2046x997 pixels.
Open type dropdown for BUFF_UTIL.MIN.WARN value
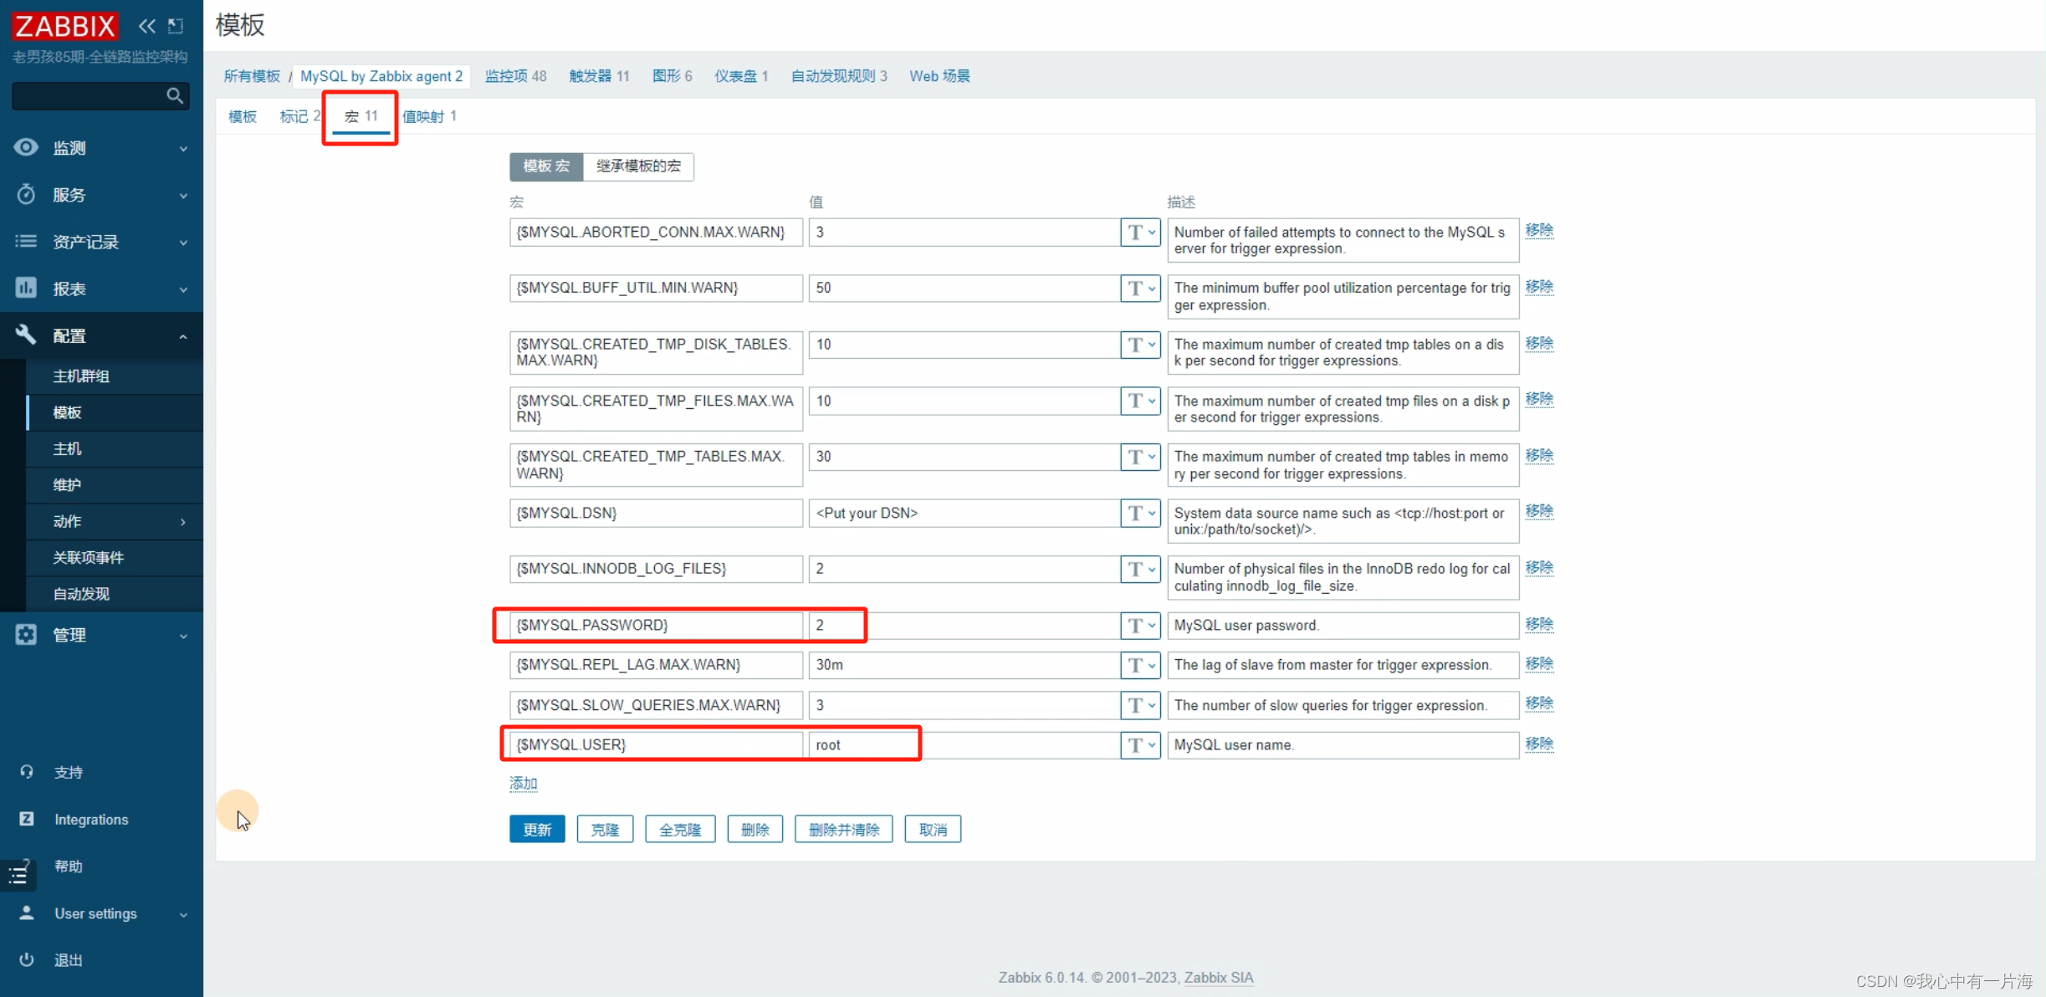tap(1140, 288)
